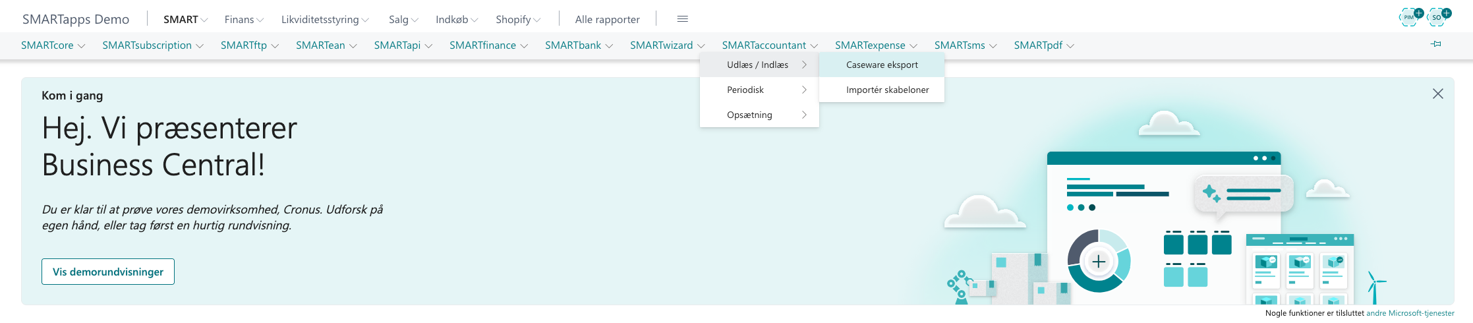
Task: Click the PIM app badge icon
Action: [1408, 17]
